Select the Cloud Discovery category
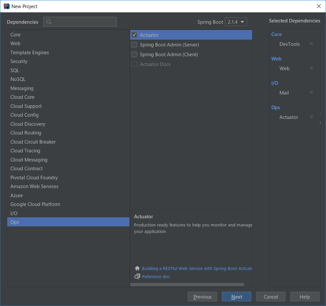The height and width of the screenshot is (306, 326). [x=68, y=124]
